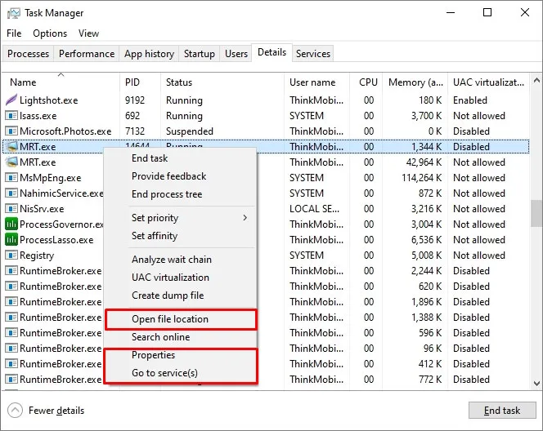Sort by the UAC virtualization column header

pos(488,82)
